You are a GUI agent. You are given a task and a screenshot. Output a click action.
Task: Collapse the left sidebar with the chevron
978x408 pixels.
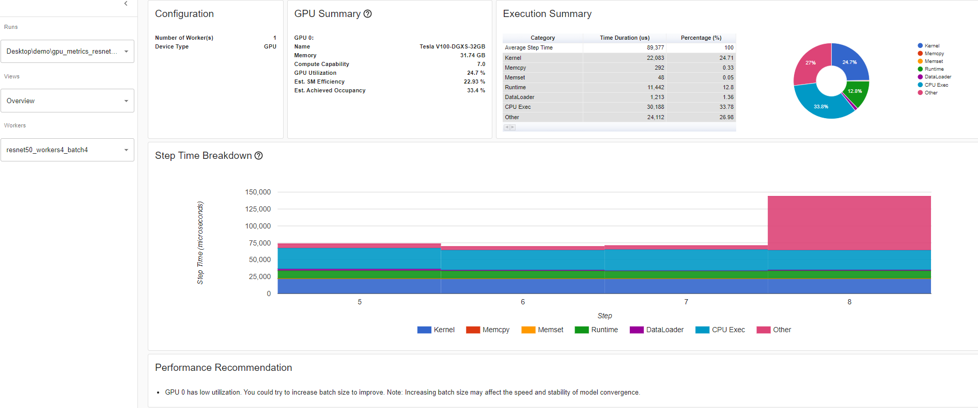(126, 4)
